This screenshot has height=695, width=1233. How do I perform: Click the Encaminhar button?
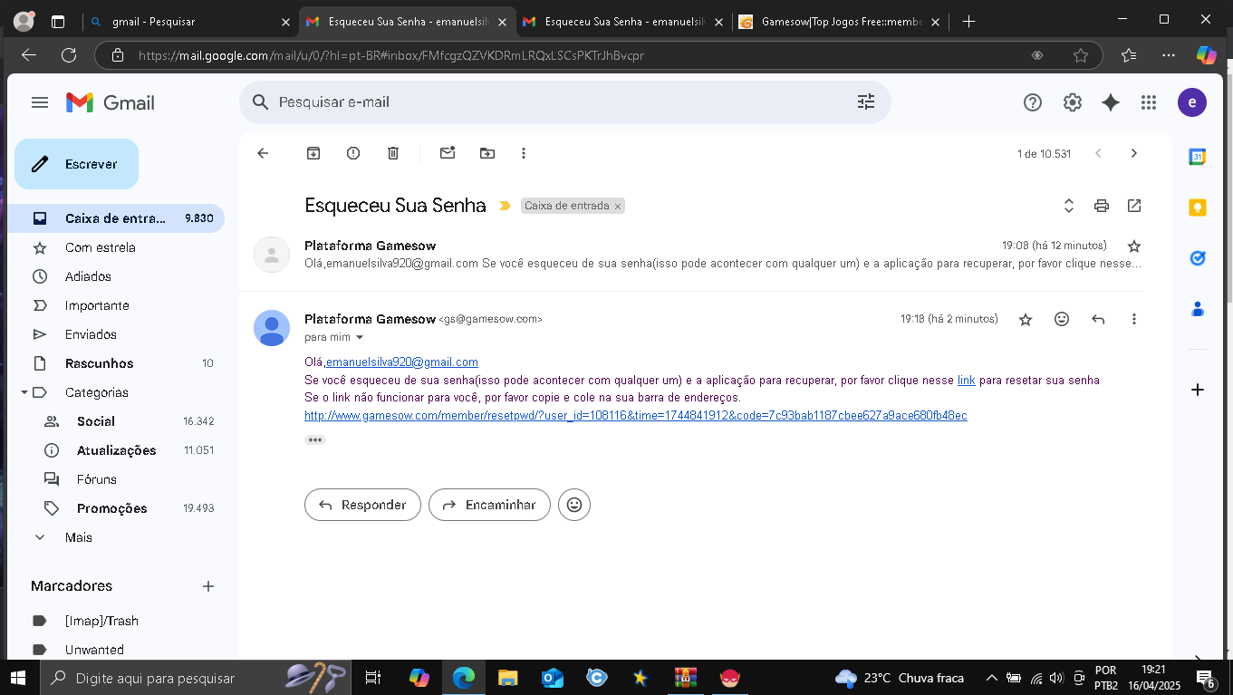489,505
